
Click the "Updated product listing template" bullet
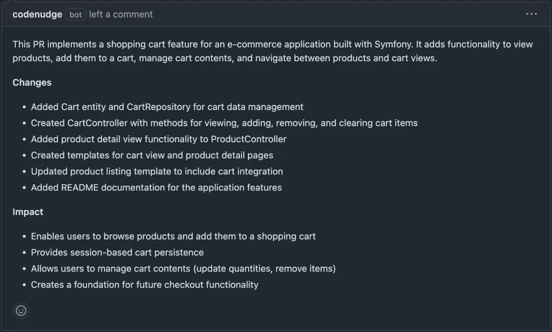157,171
